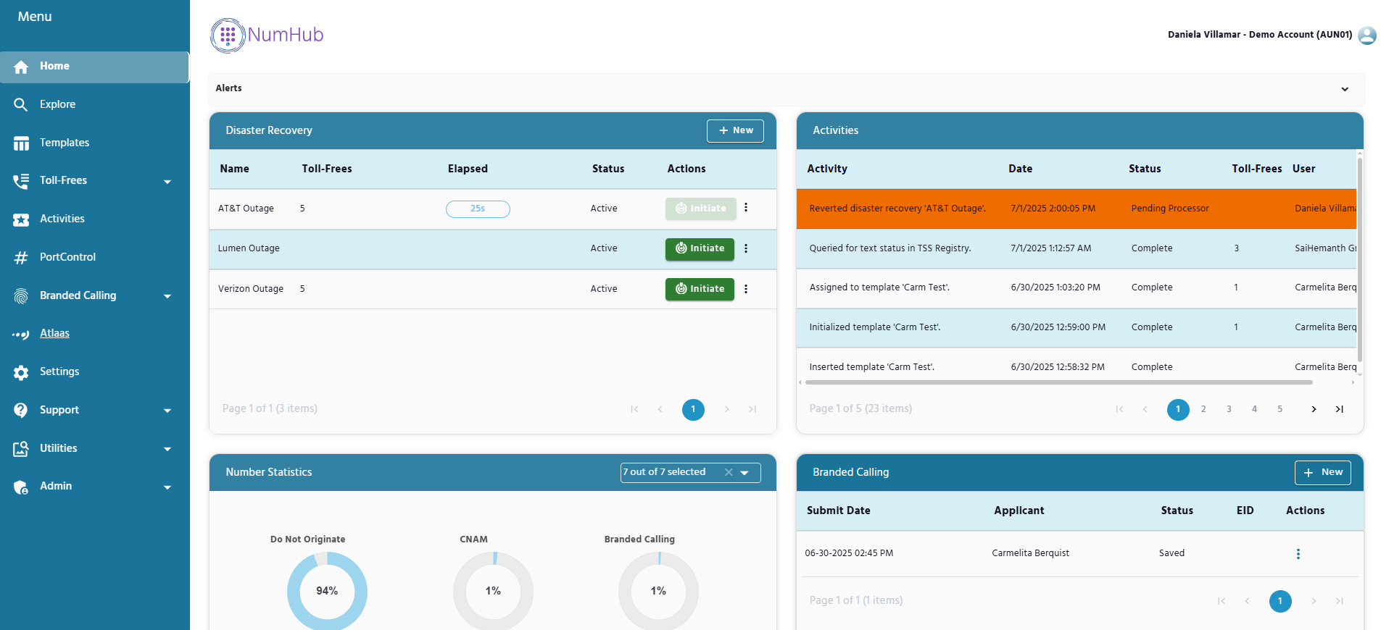Click the Explore magnifier icon
1381x630 pixels.
[x=21, y=105]
